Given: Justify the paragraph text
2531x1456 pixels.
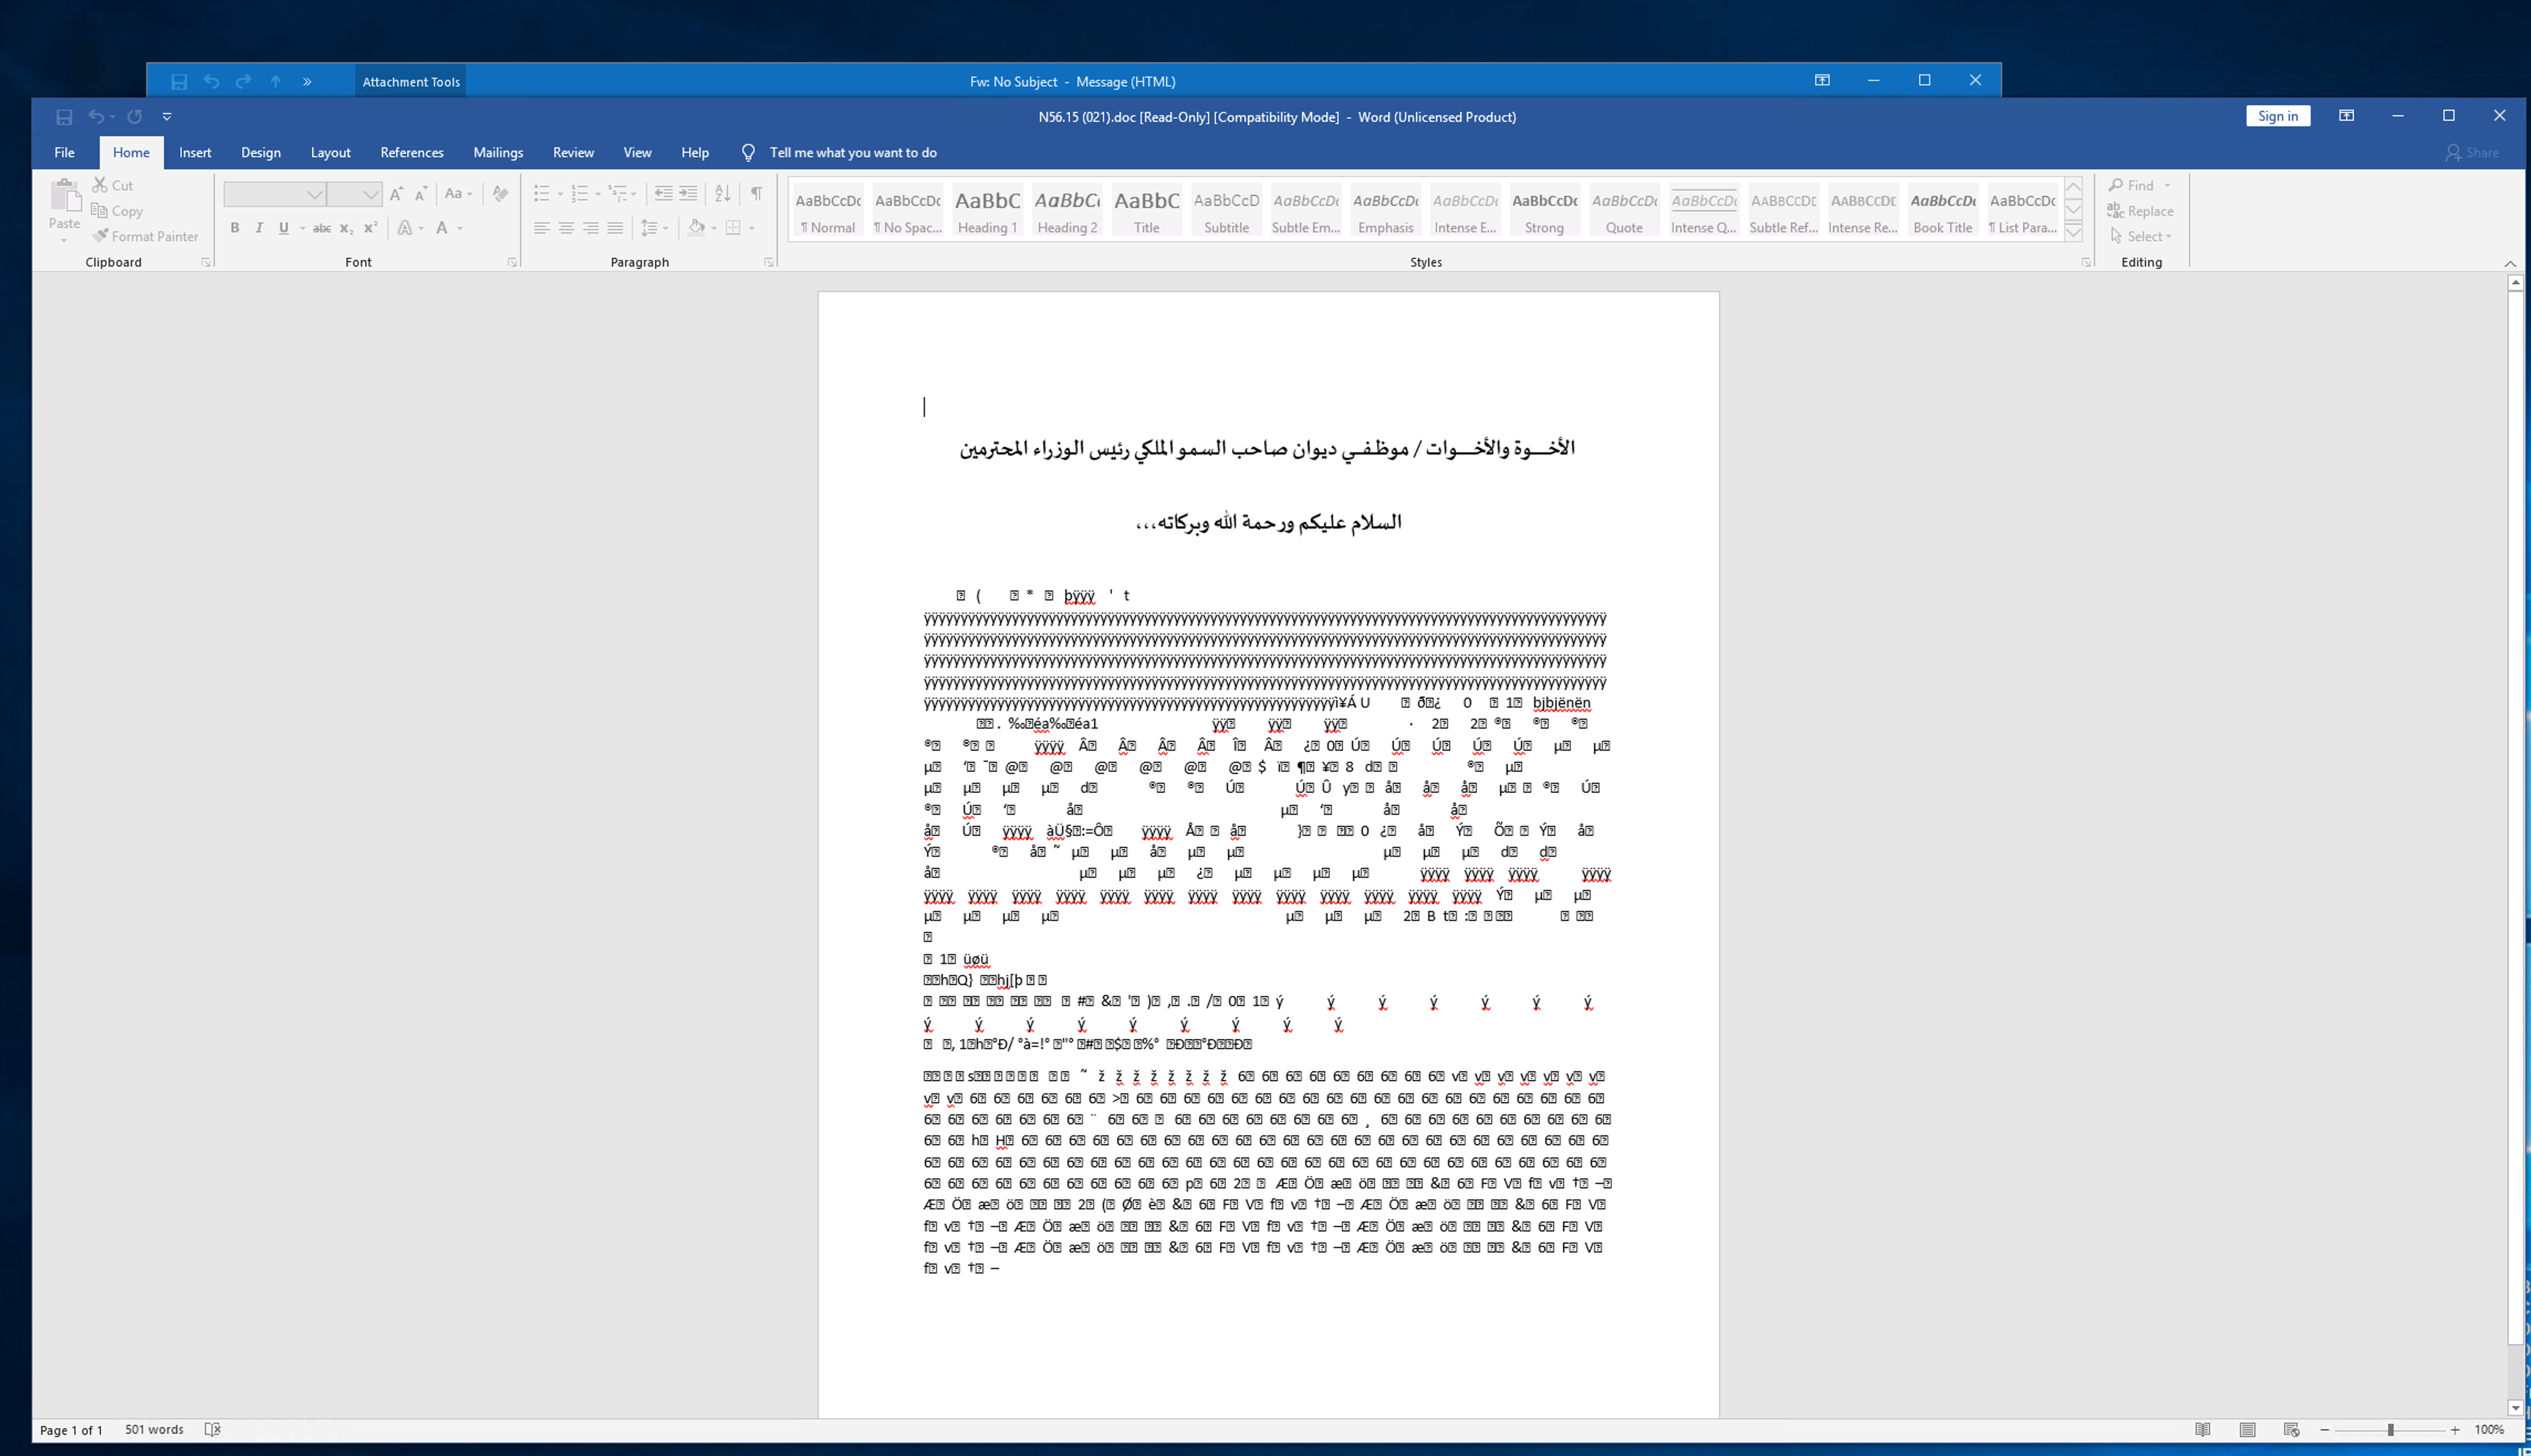Looking at the screenshot, I should [x=615, y=228].
